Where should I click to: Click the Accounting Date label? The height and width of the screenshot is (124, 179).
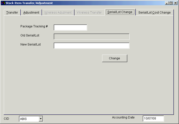(x=123, y=117)
